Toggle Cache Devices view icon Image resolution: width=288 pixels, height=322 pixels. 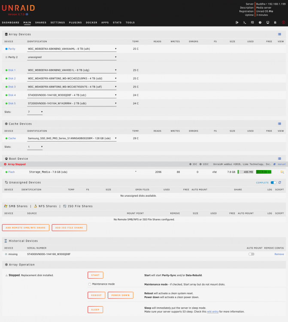click(x=279, y=124)
